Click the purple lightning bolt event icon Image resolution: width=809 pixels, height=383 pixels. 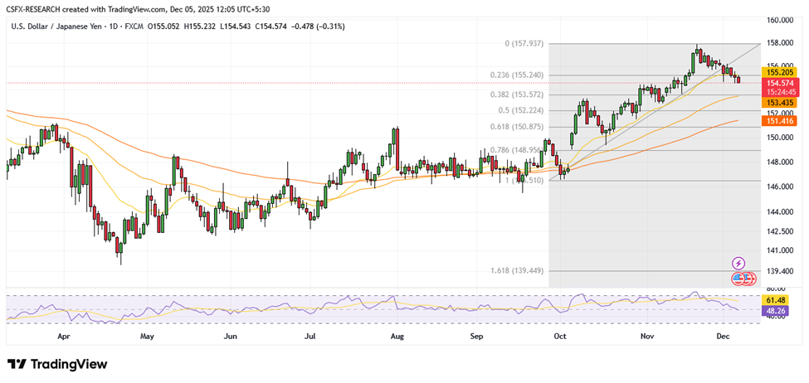click(738, 263)
